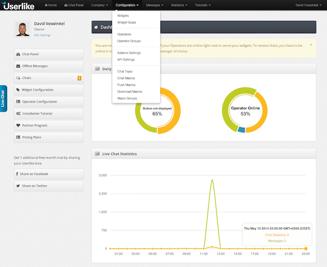Expand the Company dropdown menu
327x267 pixels.
coord(100,5)
